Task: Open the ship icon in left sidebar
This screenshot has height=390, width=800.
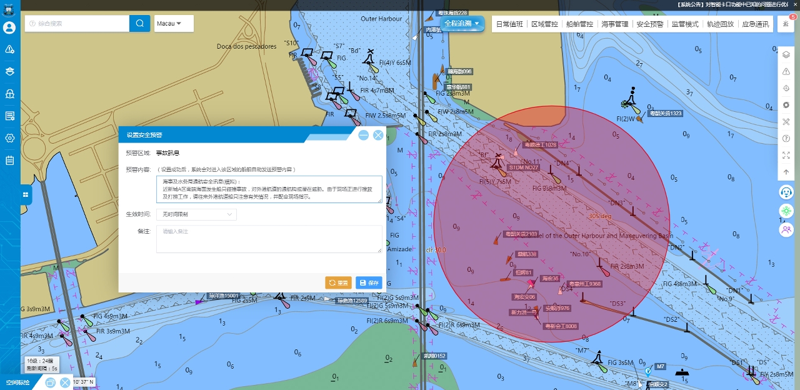Action: pos(9,94)
